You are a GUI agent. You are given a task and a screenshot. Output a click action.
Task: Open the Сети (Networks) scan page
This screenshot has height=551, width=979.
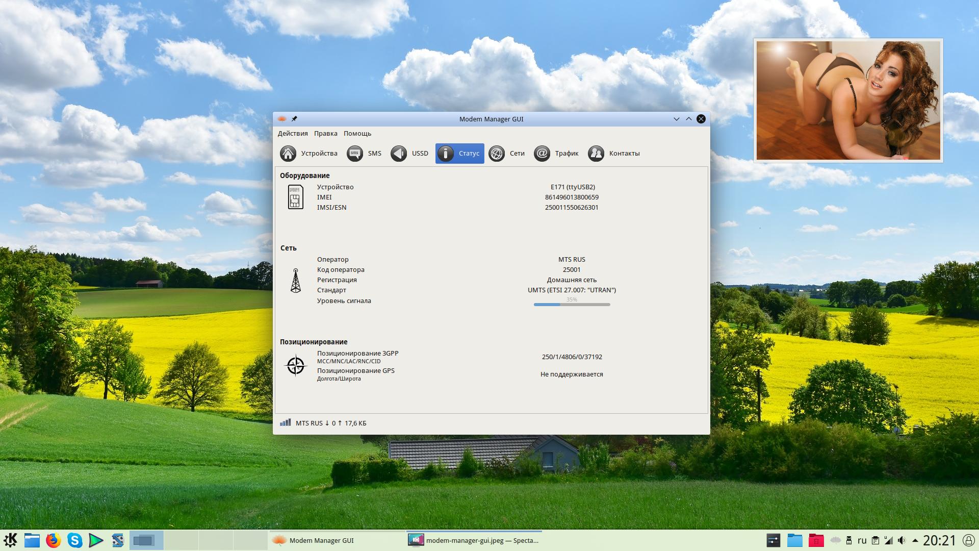click(x=506, y=154)
